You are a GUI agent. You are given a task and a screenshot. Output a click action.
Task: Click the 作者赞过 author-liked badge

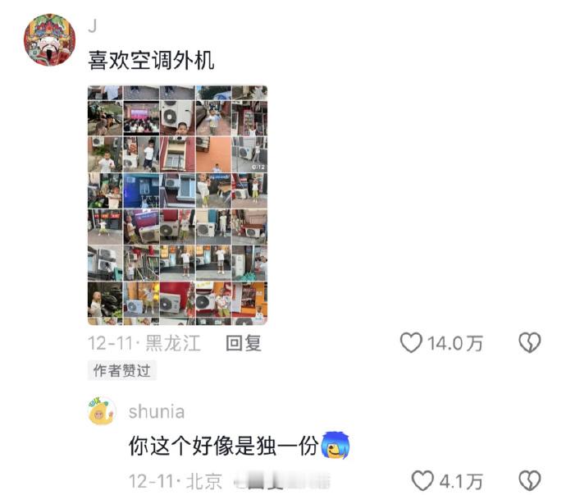pyautogui.click(x=121, y=370)
